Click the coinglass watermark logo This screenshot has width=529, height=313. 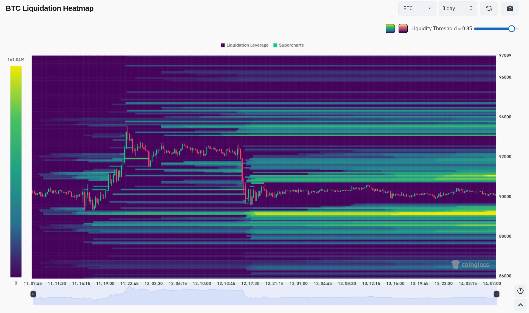pyautogui.click(x=470, y=265)
